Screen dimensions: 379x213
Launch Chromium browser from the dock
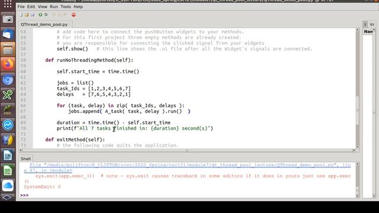8,80
